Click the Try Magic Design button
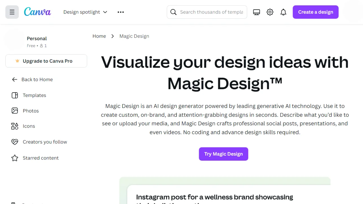 pyautogui.click(x=223, y=154)
